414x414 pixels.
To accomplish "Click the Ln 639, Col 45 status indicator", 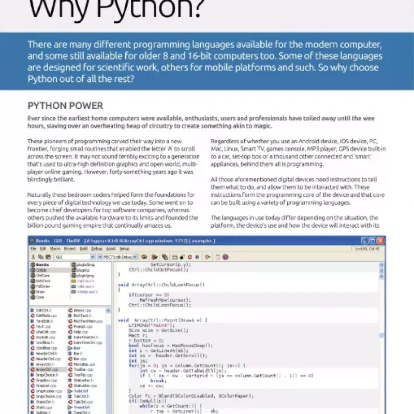I will coord(367,249).
